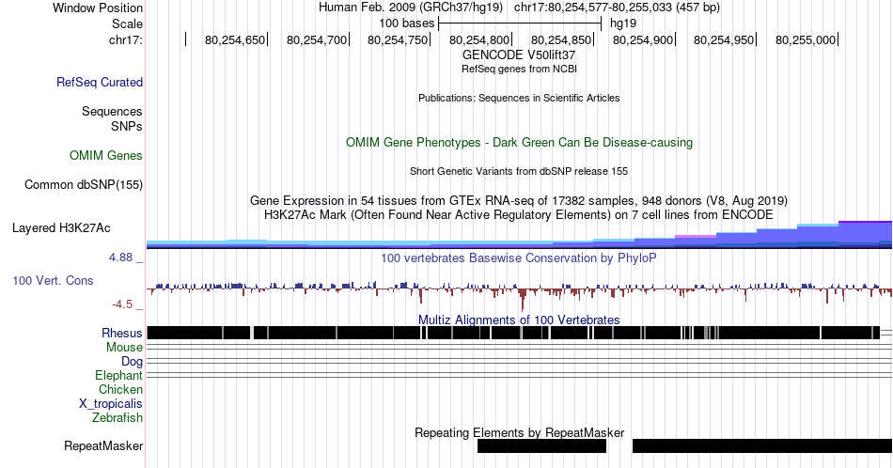Click the 80,254,950 ruler position

[x=725, y=39]
